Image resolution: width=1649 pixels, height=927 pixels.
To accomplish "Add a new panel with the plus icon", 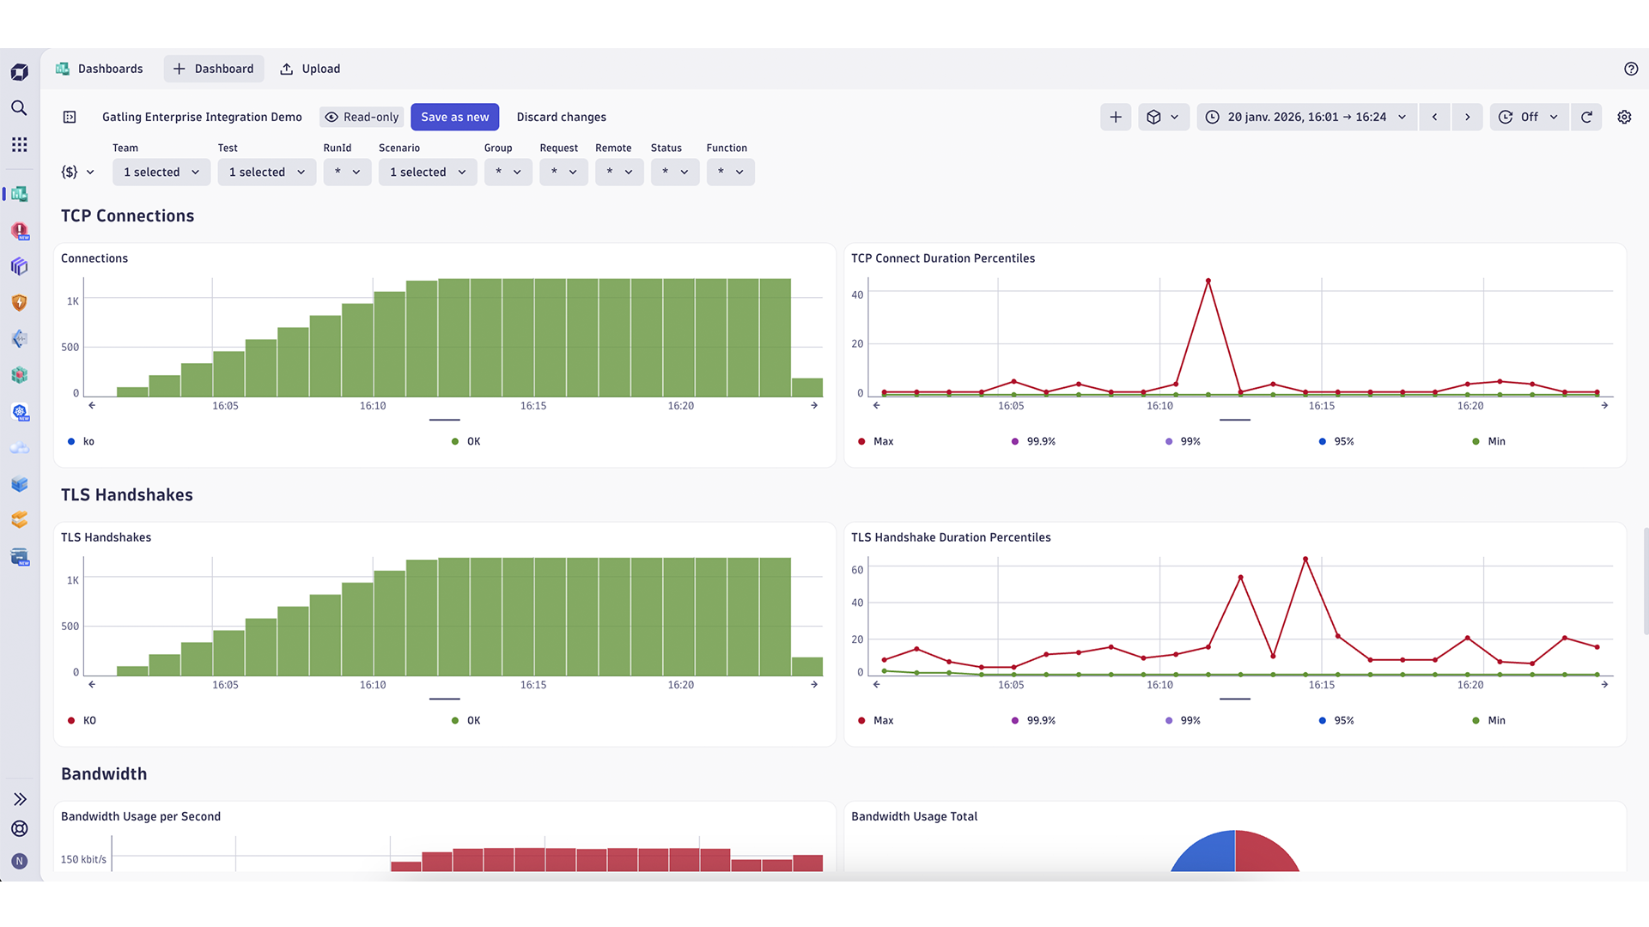I will (x=1115, y=117).
